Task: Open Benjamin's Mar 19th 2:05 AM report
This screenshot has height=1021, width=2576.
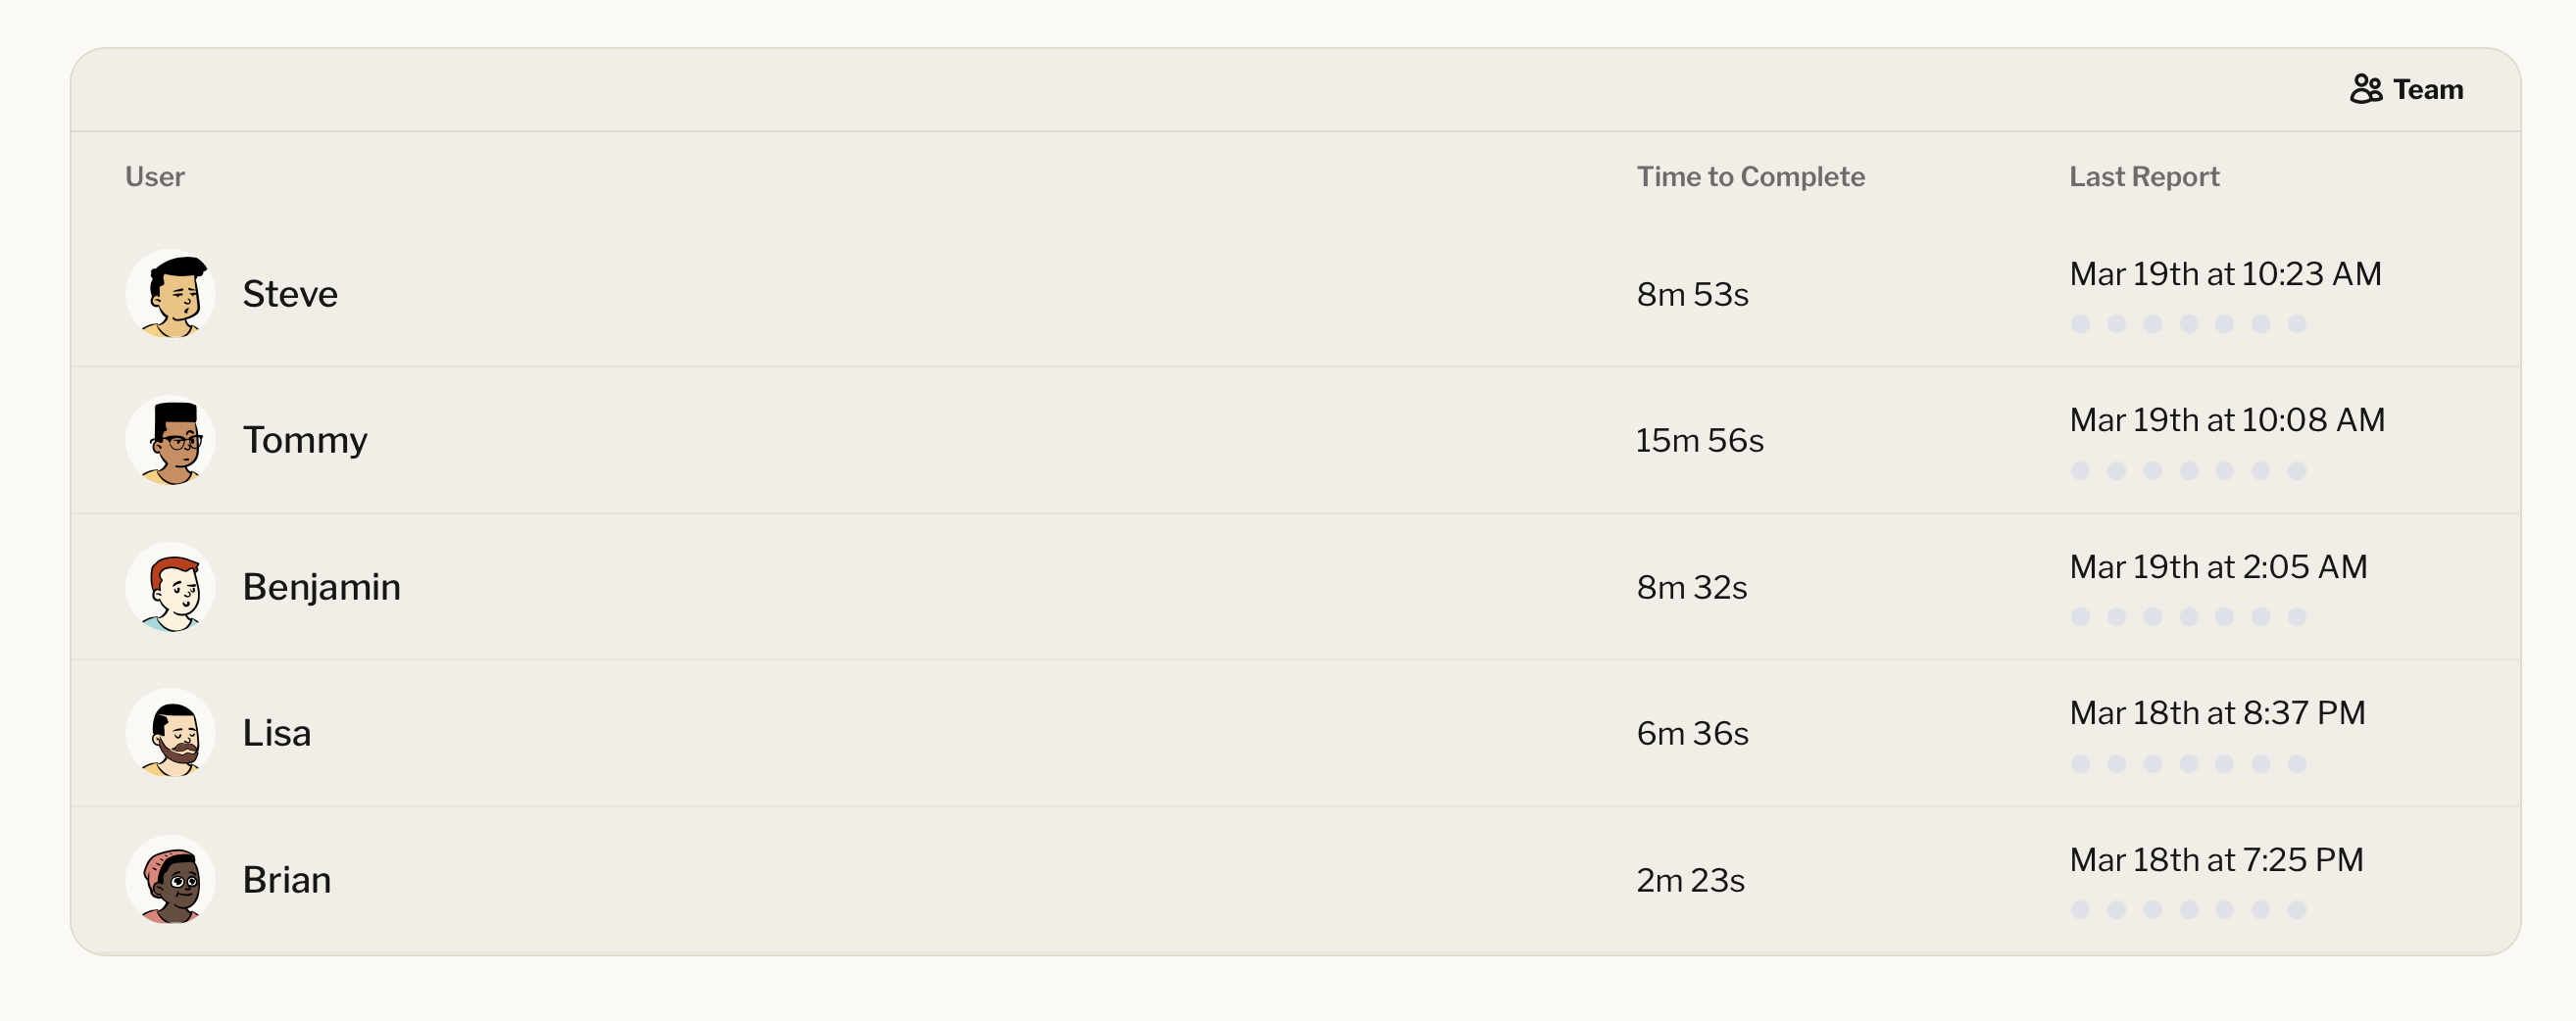Action: click(2218, 567)
